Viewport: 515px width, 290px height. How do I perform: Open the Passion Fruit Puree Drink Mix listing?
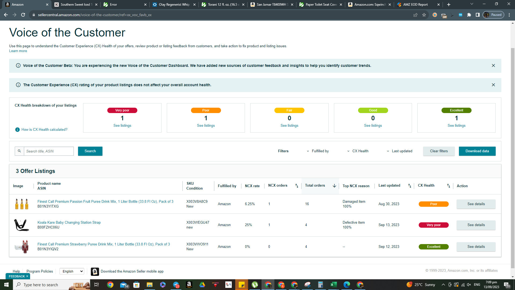(x=105, y=201)
